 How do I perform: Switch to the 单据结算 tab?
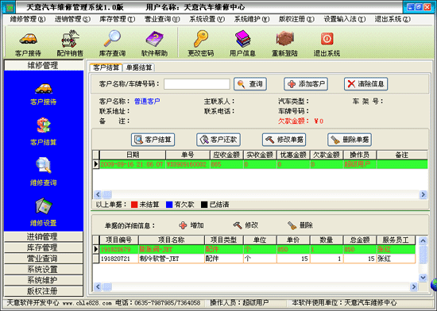pos(139,67)
